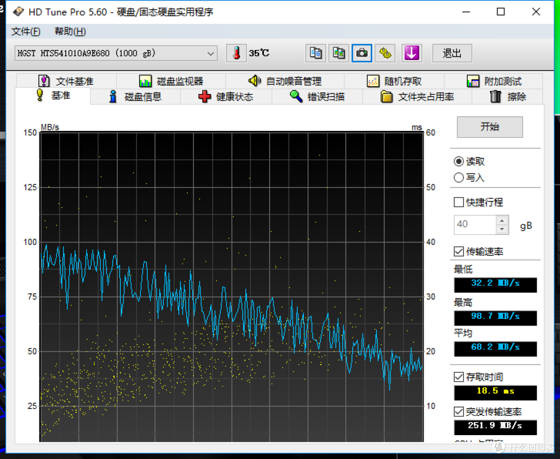Switch to the 文件夹占用率 tab

tap(417, 97)
